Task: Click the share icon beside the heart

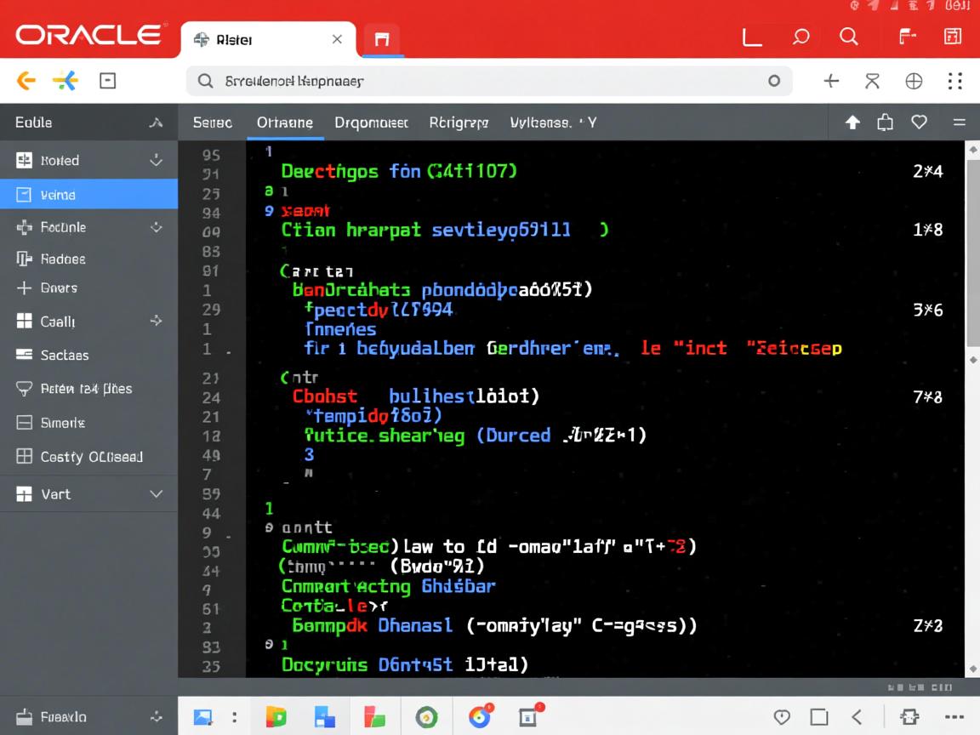Action: pyautogui.click(x=886, y=122)
